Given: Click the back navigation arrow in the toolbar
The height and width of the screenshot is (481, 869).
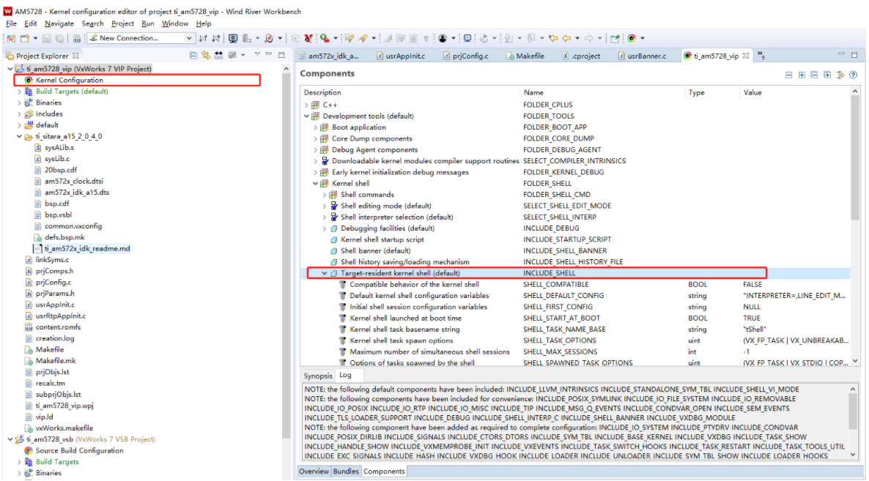Looking at the screenshot, I should click(566, 38).
